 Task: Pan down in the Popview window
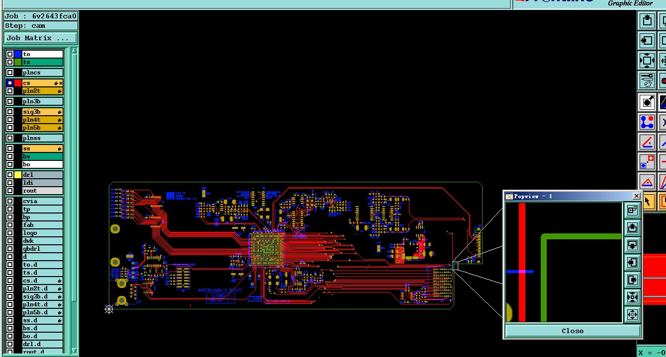coord(632,245)
